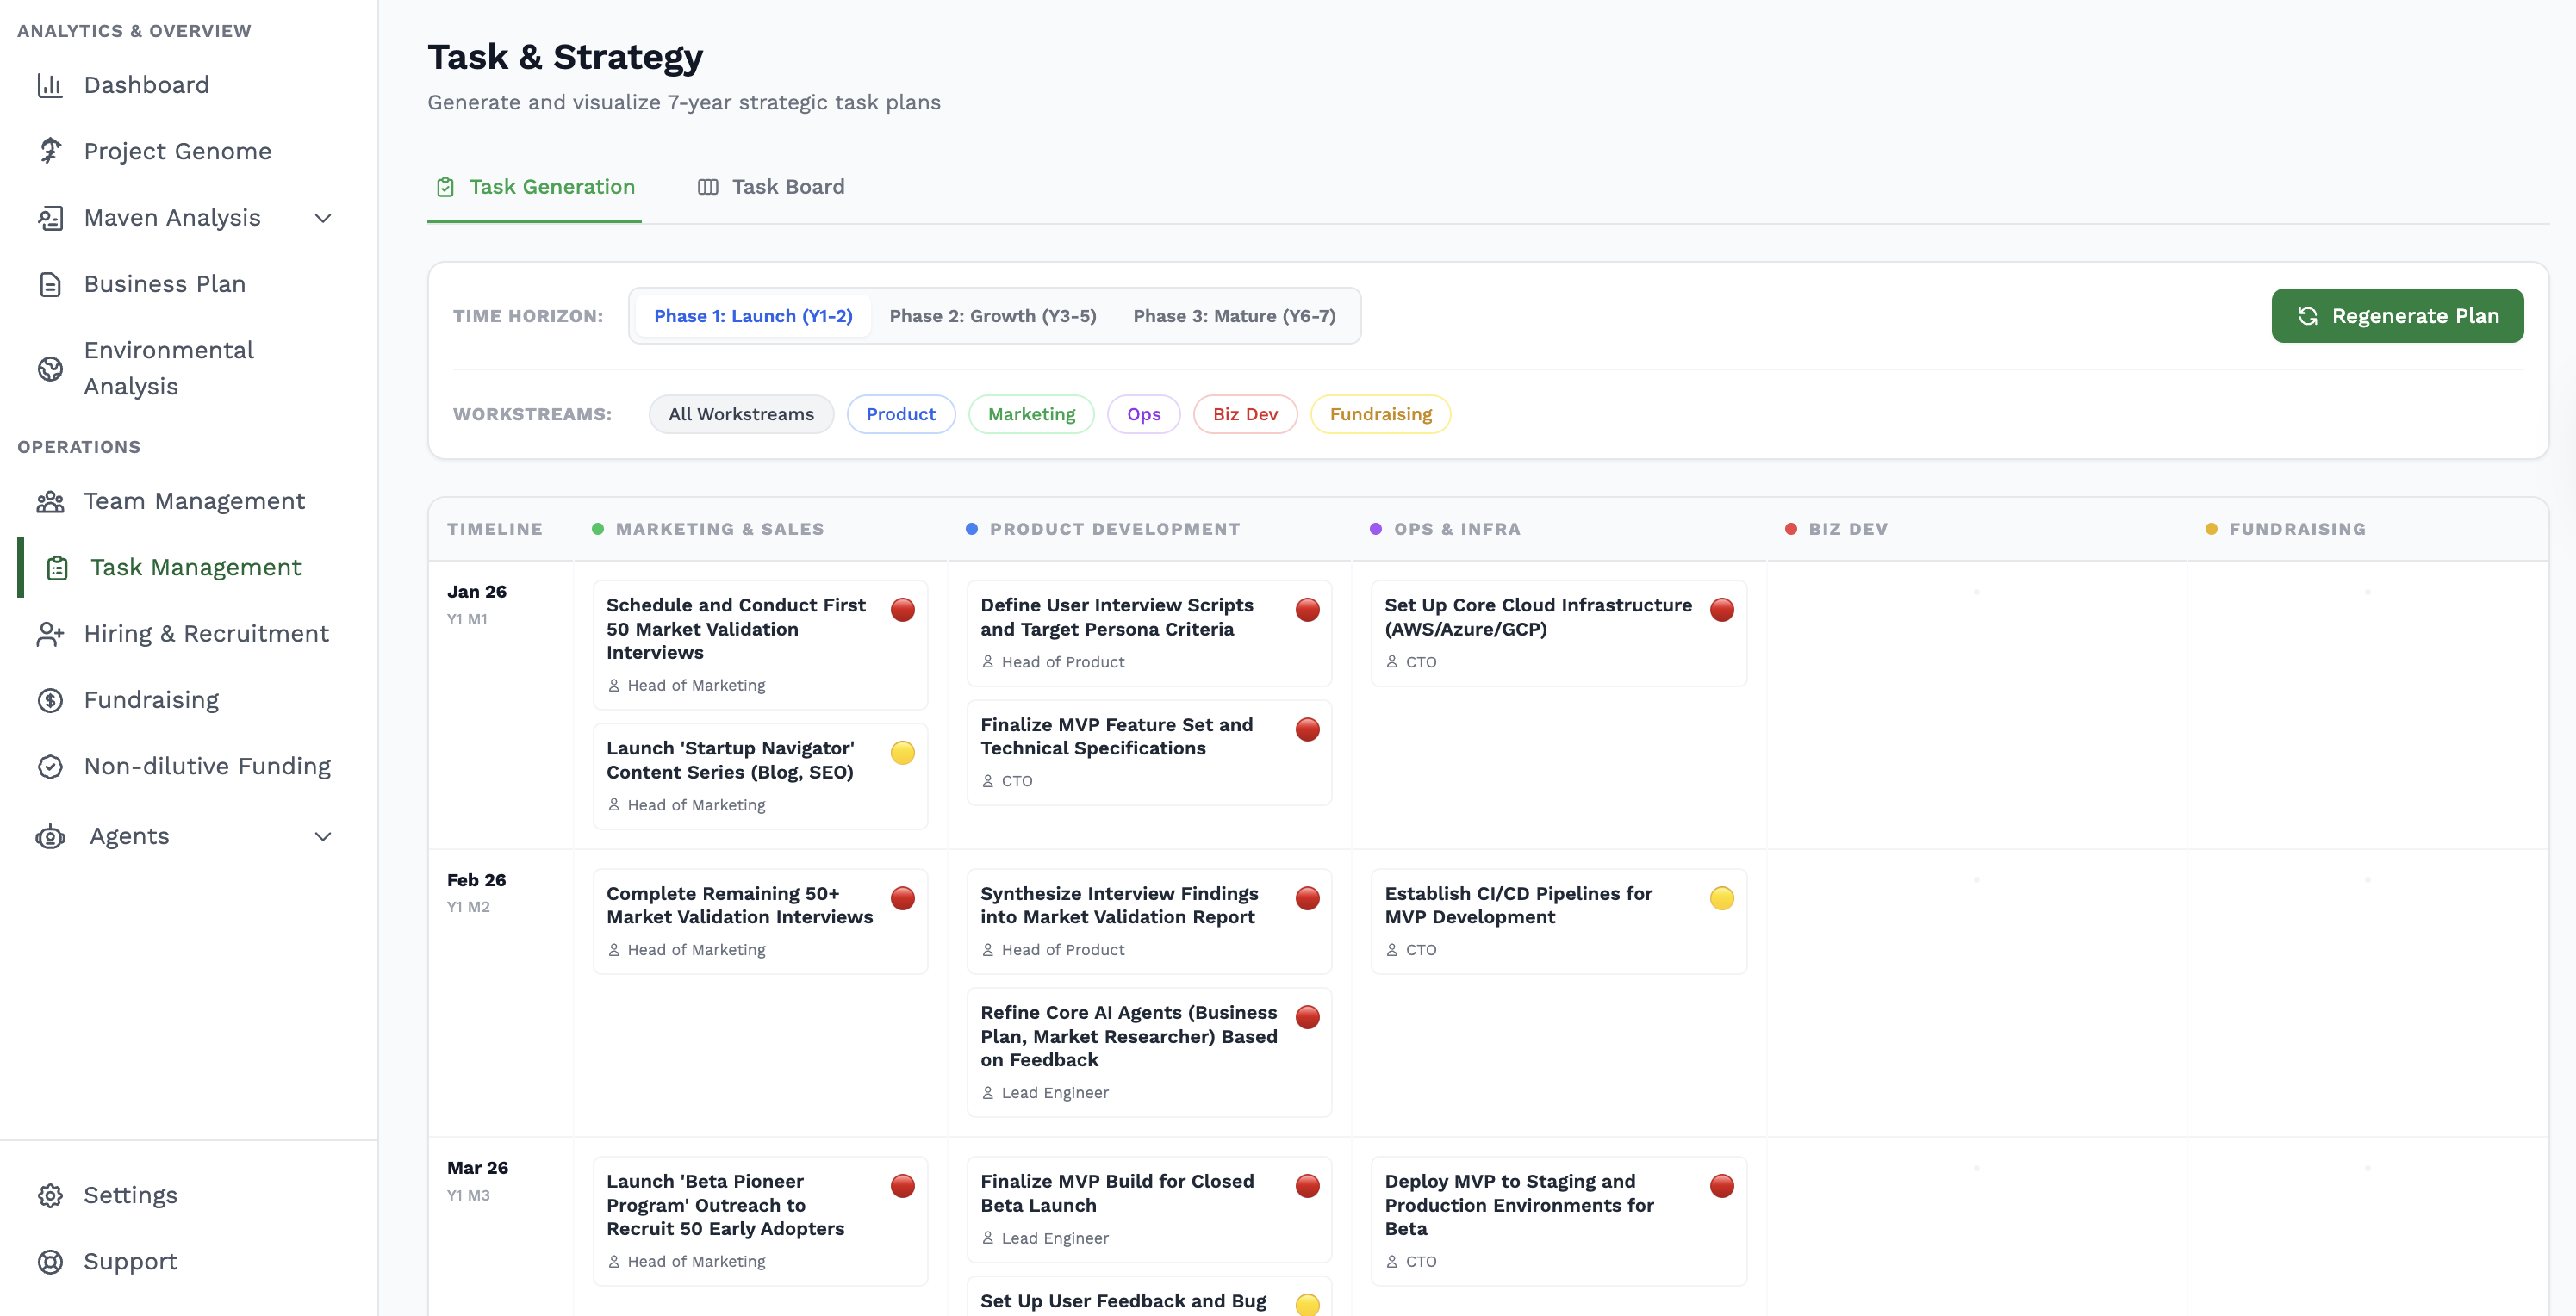
Task: Enable the Marketing workstream filter
Action: (x=1031, y=413)
